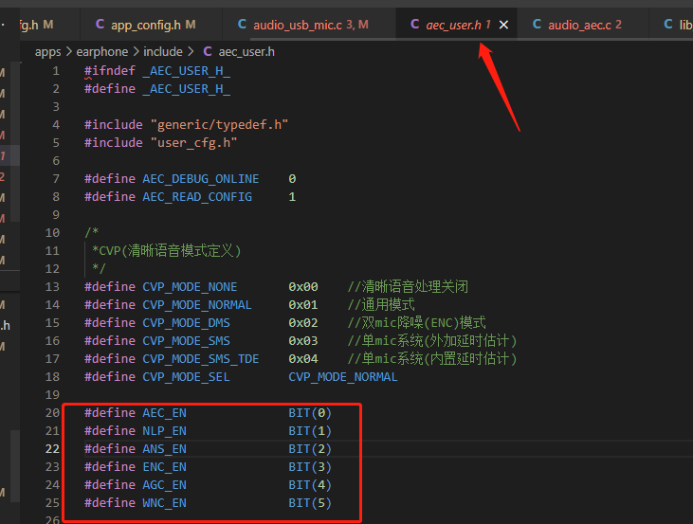This screenshot has height=524, width=693.
Task: Click line number 1 in the gutter
Action: pos(56,71)
